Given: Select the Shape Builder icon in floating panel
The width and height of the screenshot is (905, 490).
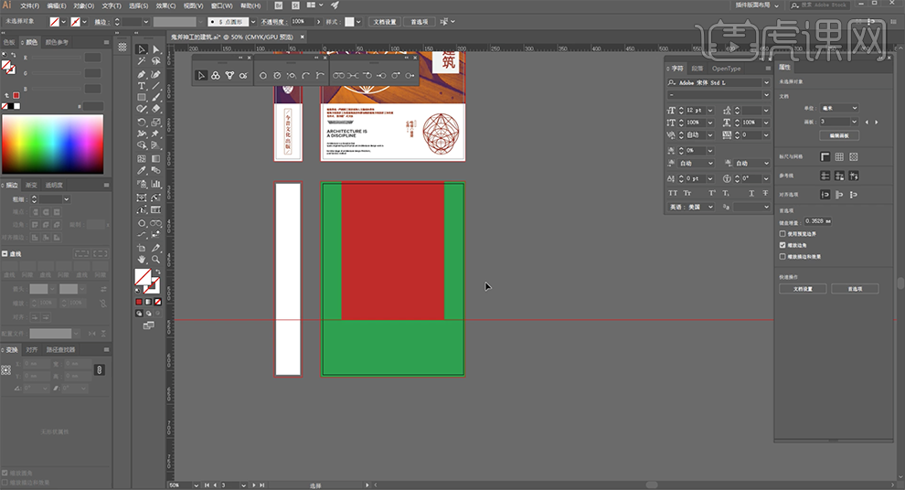Looking at the screenshot, I should (216, 75).
